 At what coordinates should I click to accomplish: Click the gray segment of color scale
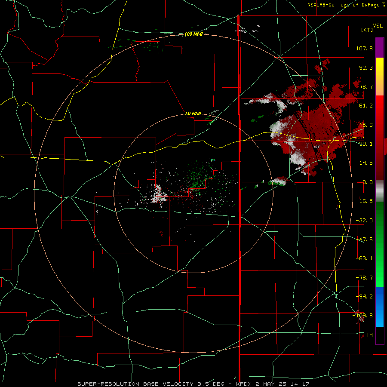(x=380, y=191)
